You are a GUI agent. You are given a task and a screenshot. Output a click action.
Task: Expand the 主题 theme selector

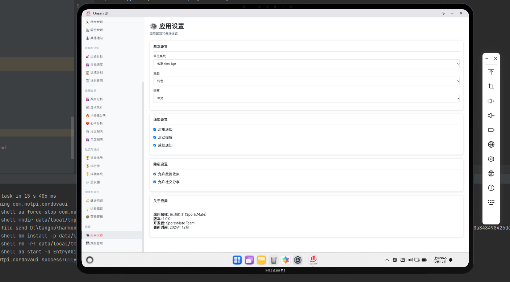[306, 81]
